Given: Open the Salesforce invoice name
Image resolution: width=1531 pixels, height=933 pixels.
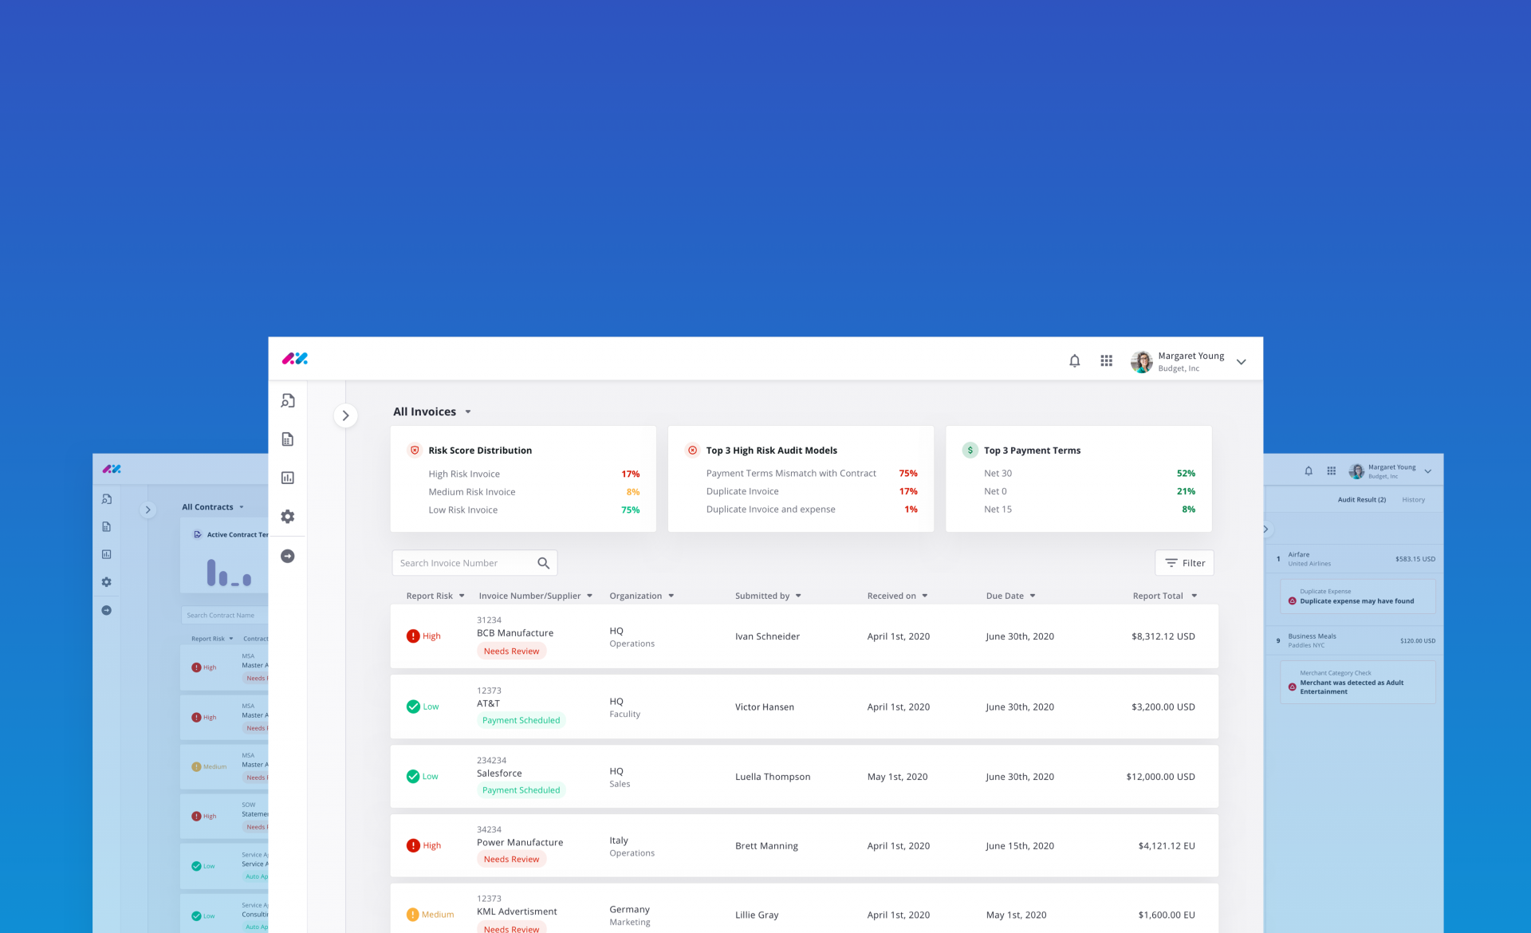Looking at the screenshot, I should click(x=499, y=774).
